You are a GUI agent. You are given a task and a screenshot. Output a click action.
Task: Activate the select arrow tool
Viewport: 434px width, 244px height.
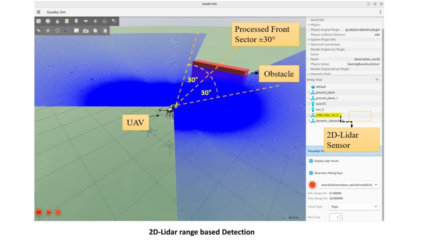pos(39,30)
